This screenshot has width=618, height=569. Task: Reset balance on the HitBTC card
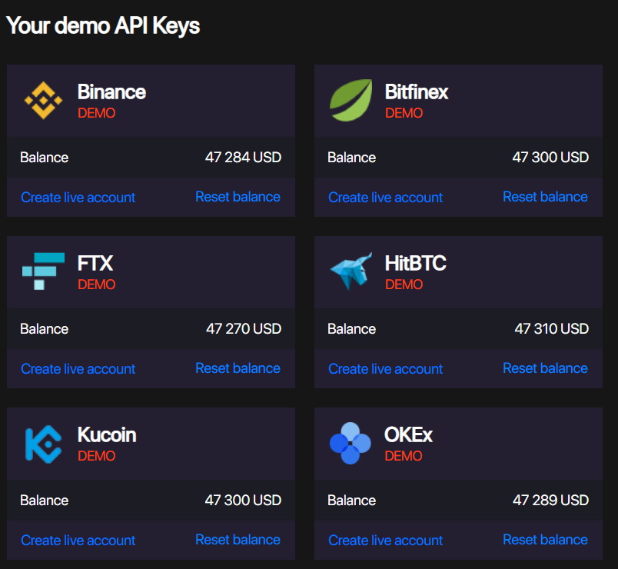(545, 368)
